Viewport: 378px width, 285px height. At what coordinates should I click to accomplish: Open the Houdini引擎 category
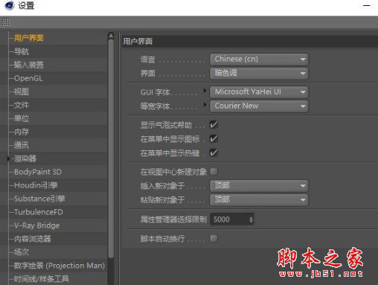(36, 185)
